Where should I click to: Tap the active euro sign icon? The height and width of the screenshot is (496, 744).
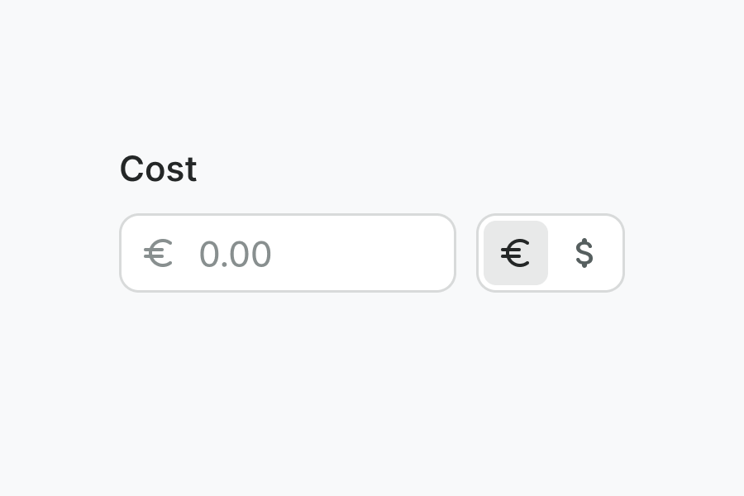(516, 253)
